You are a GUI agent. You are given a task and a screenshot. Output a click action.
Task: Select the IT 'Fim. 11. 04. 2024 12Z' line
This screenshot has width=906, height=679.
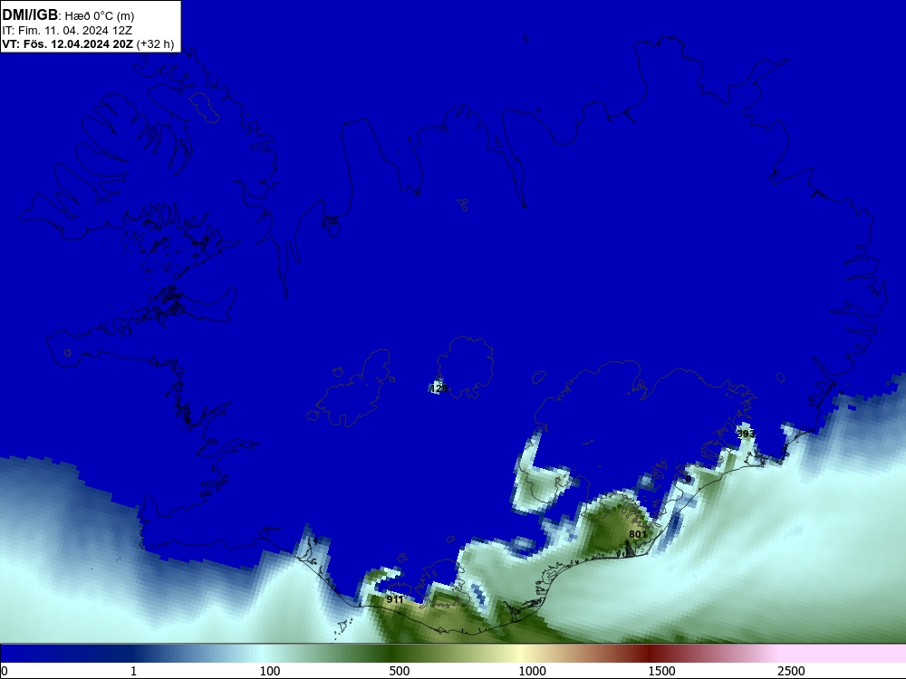click(67, 30)
